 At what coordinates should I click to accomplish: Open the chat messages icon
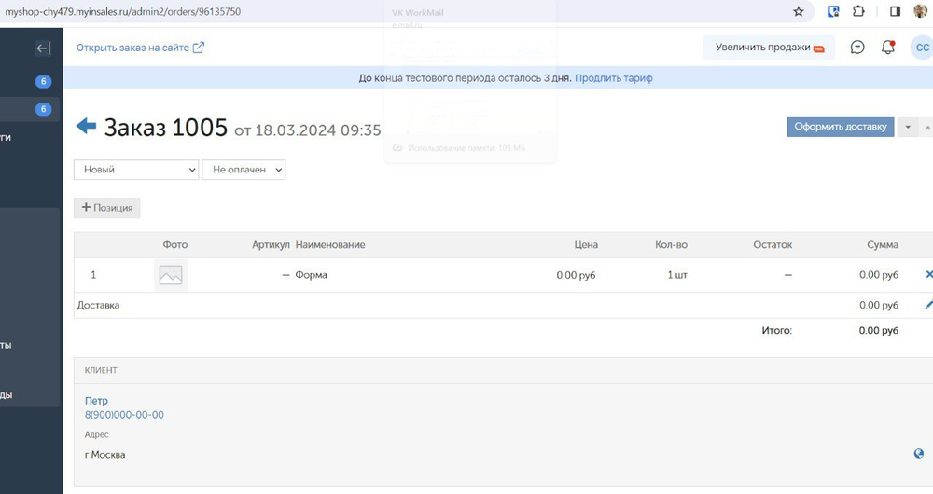point(857,48)
